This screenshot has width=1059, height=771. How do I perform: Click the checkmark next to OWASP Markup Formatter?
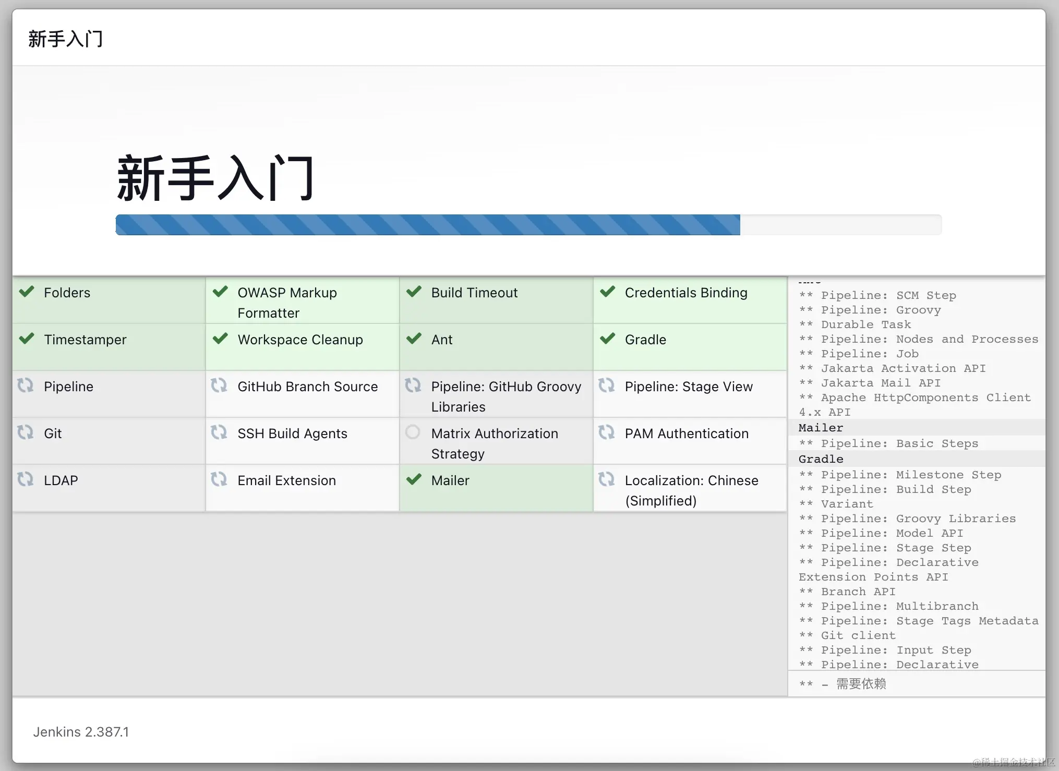pyautogui.click(x=220, y=292)
